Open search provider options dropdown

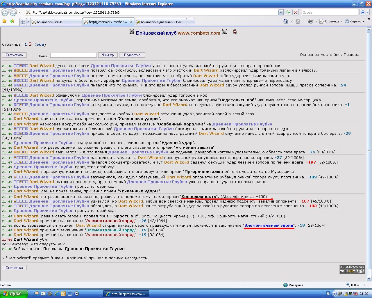(x=368, y=12)
